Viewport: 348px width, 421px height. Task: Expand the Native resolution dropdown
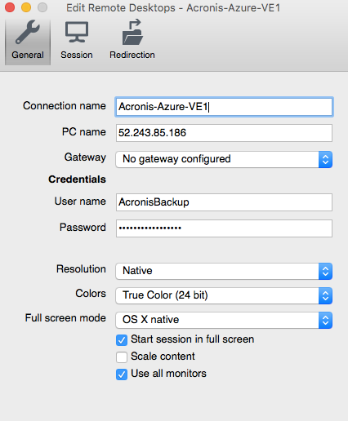(x=224, y=271)
